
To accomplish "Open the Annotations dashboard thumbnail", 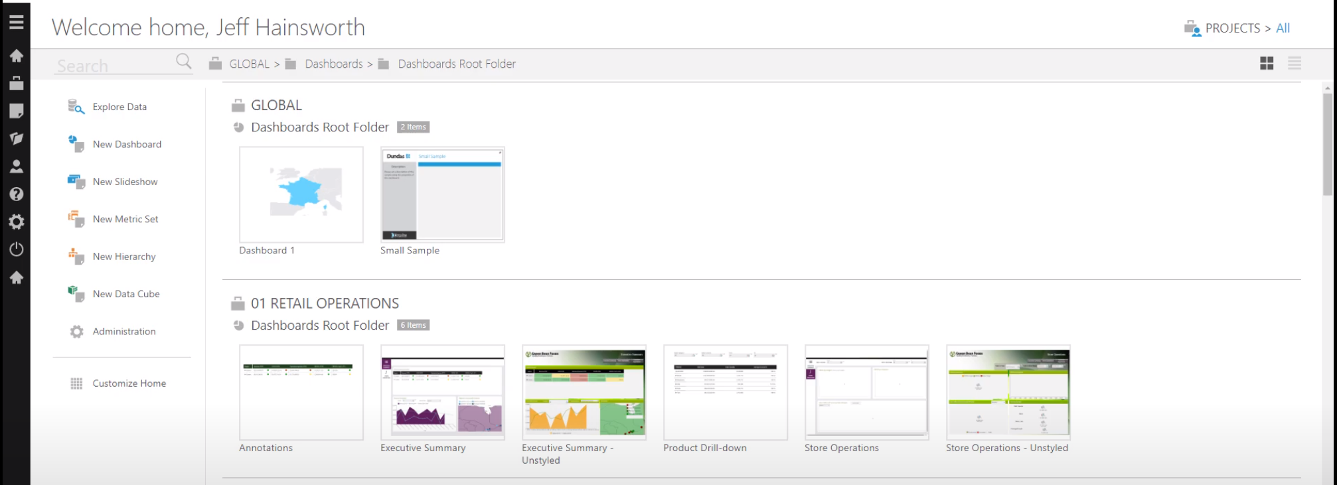I will 301,392.
